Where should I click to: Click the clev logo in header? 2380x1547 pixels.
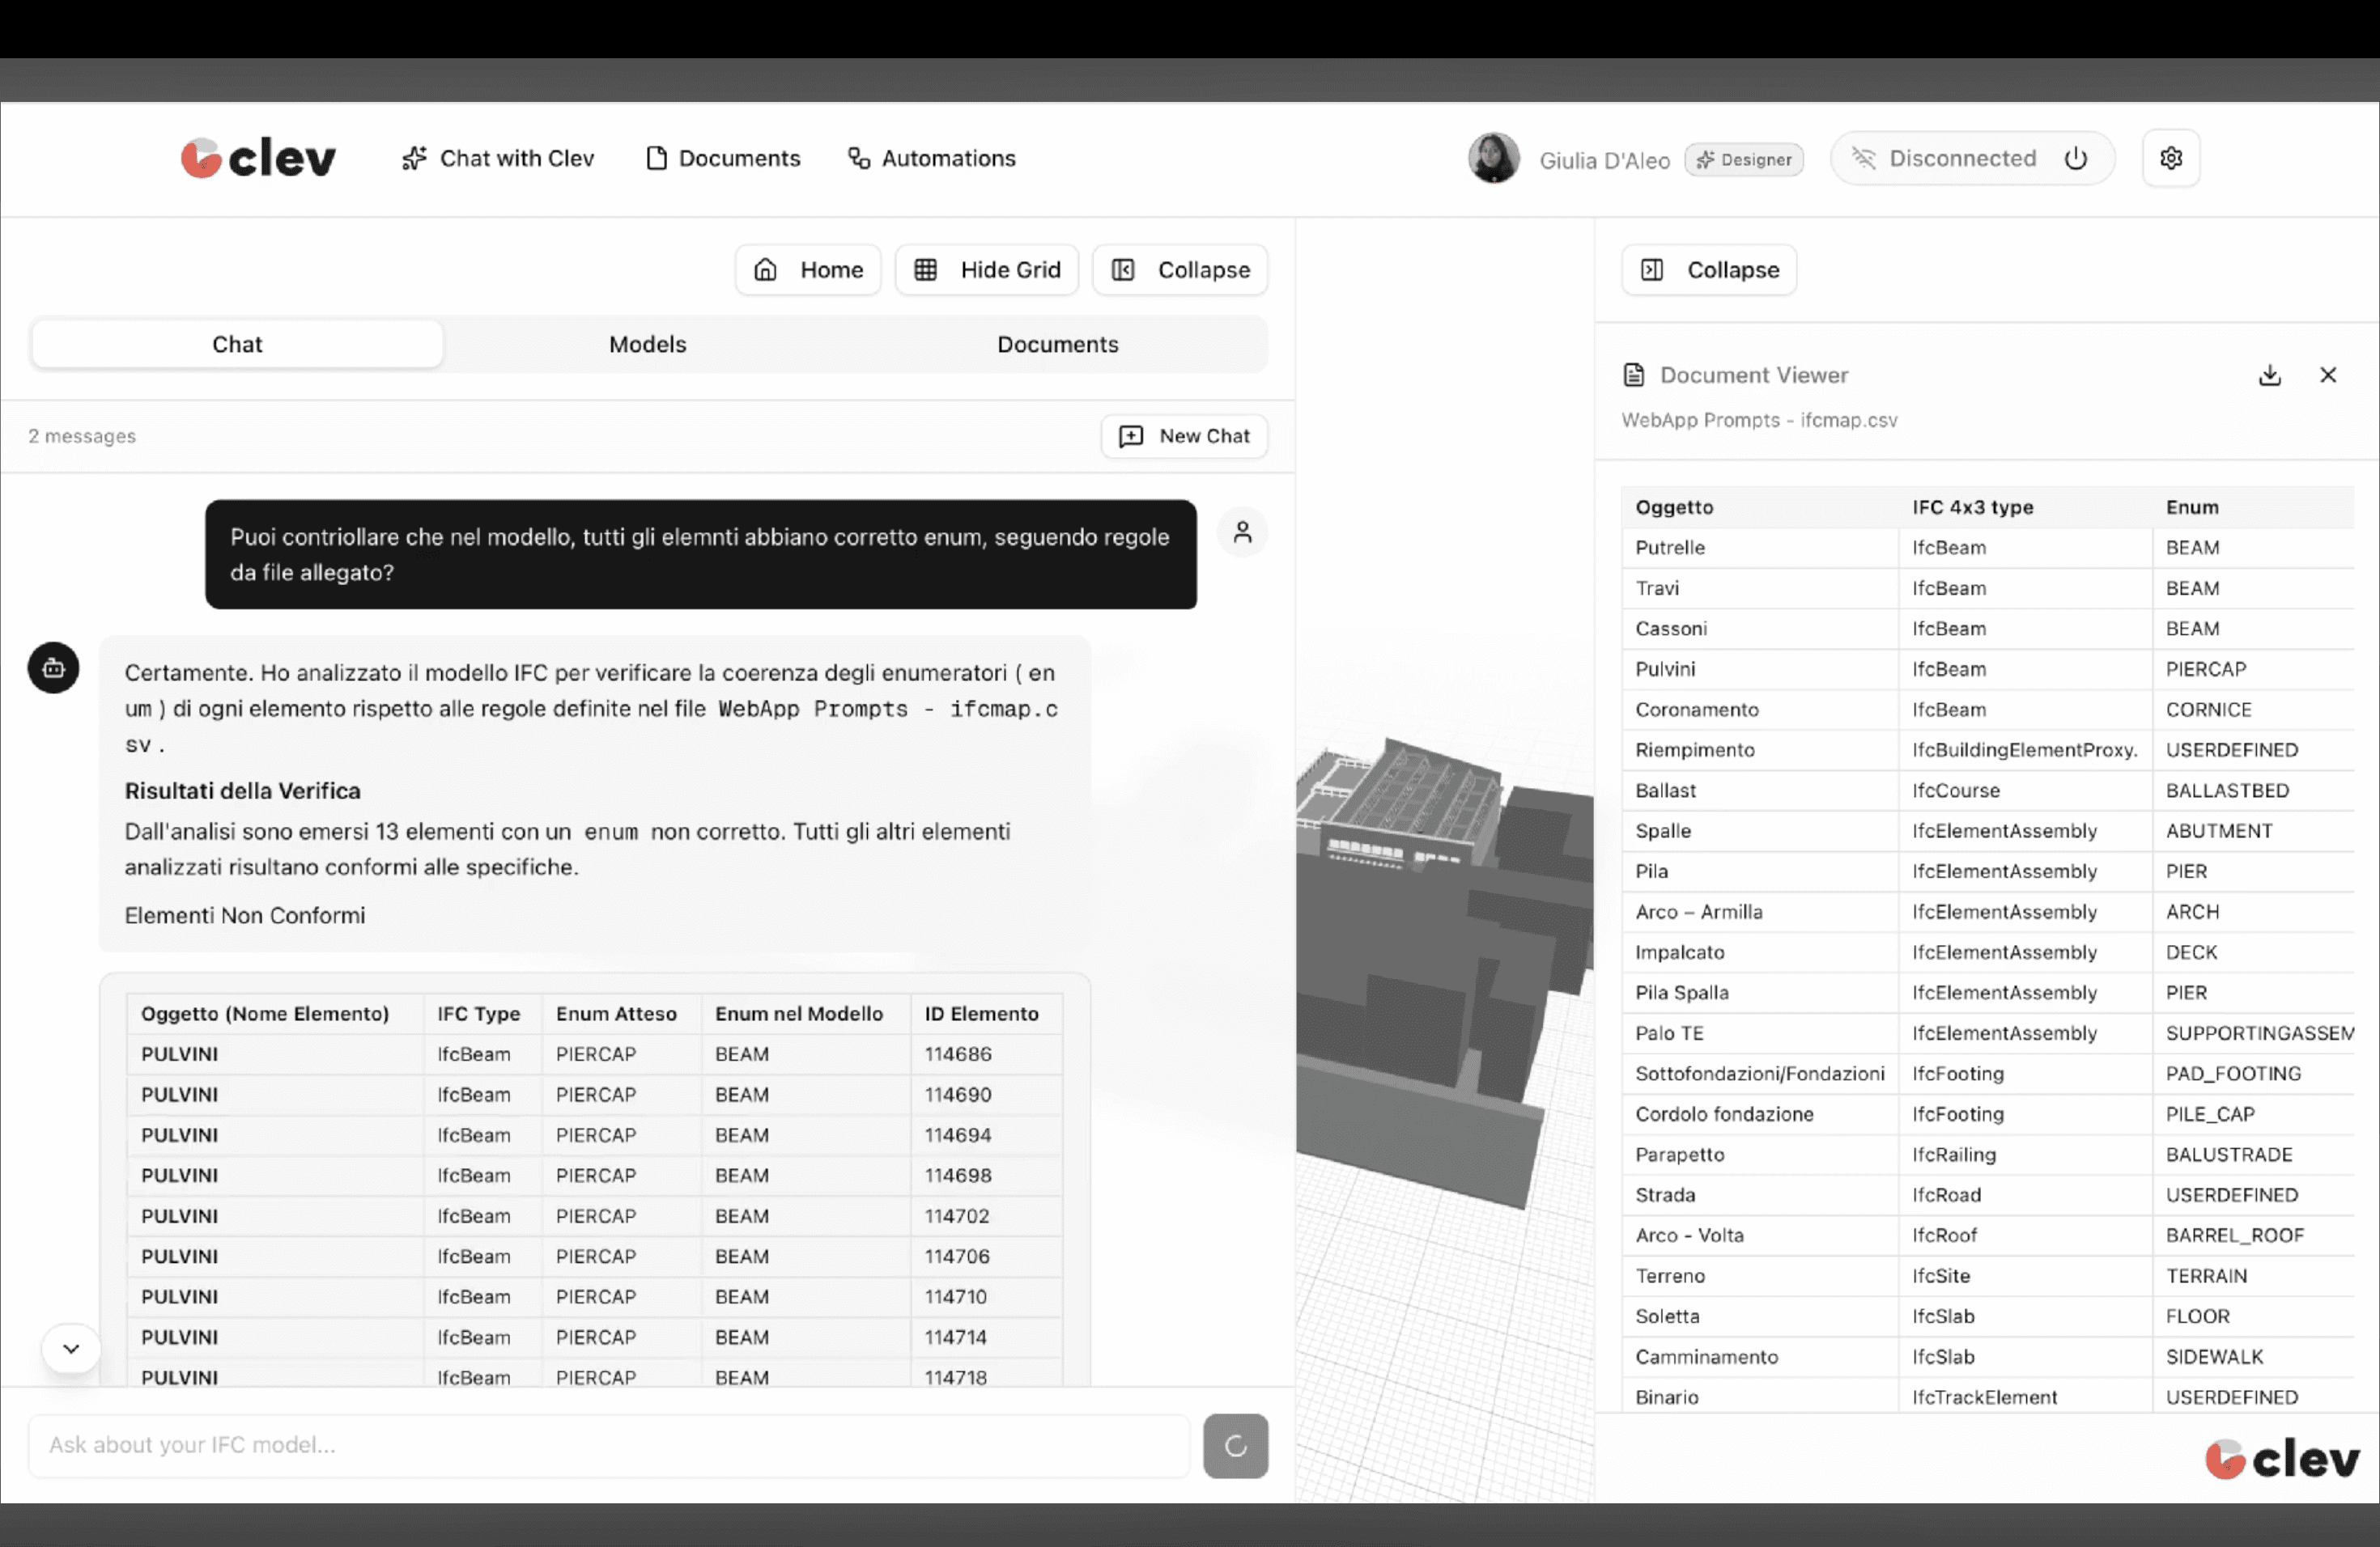click(x=258, y=158)
